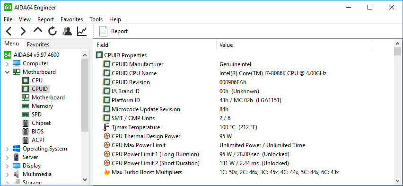Image resolution: width=403 pixels, height=186 pixels.
Task: Click the Tjmax Temperature thermometer icon
Action: tap(106, 127)
